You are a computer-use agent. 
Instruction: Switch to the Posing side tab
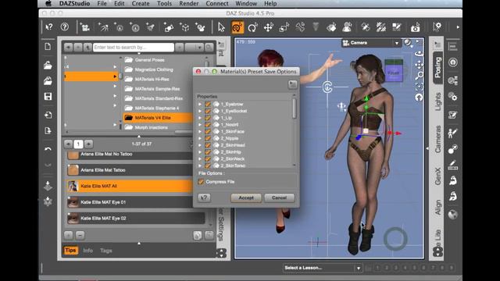tap(437, 67)
